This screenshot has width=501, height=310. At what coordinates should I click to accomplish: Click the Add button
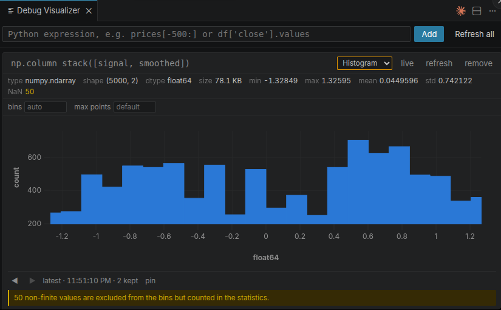point(429,34)
